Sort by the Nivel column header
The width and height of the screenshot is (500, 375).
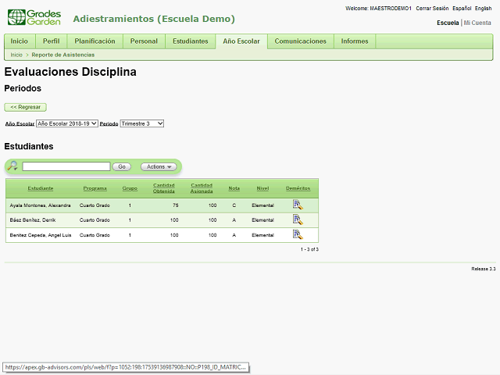pyautogui.click(x=262, y=188)
